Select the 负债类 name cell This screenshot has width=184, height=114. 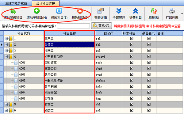pyautogui.click(x=70, y=44)
